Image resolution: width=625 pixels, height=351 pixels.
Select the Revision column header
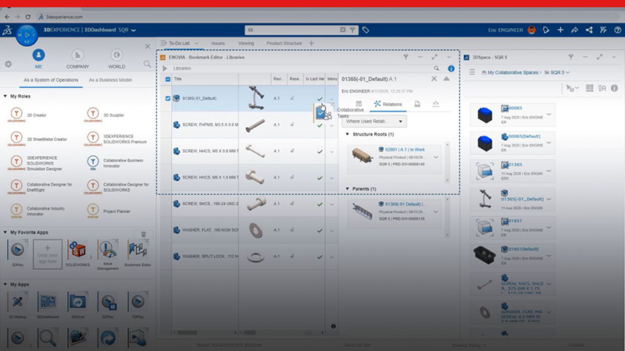point(278,79)
